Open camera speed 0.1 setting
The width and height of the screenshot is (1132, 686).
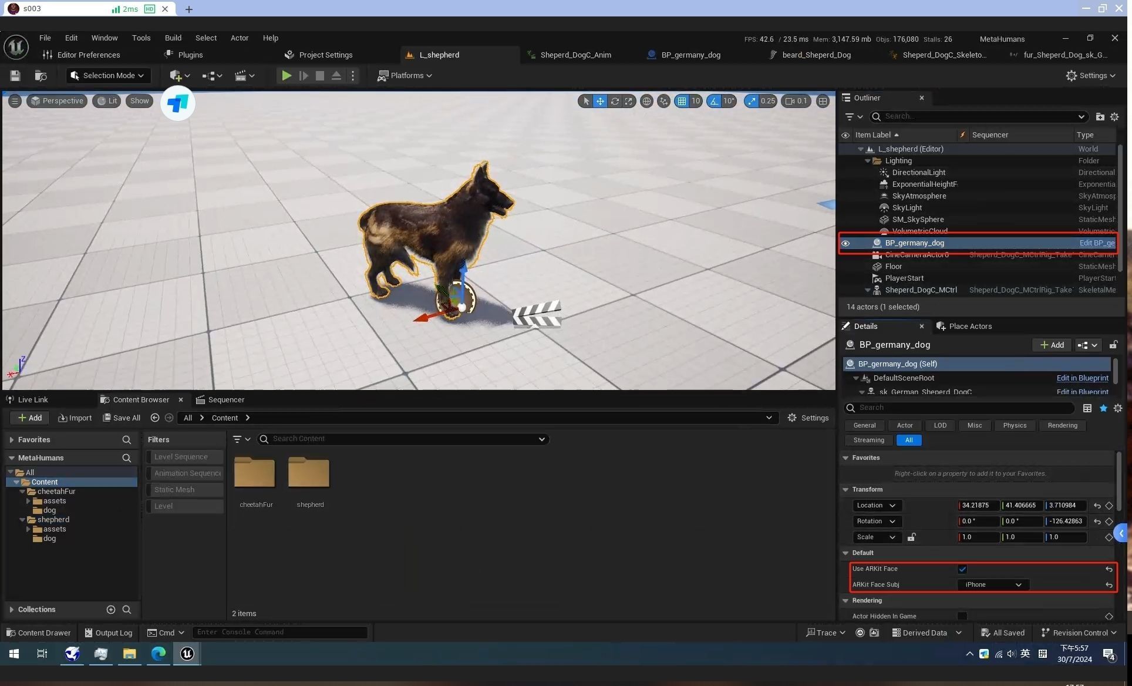[796, 101]
